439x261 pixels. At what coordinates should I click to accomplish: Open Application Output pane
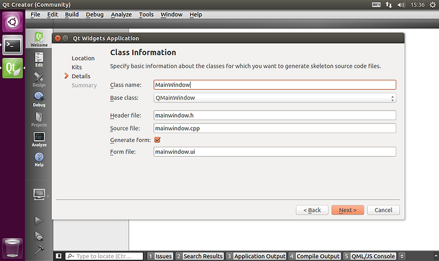[x=256, y=256]
